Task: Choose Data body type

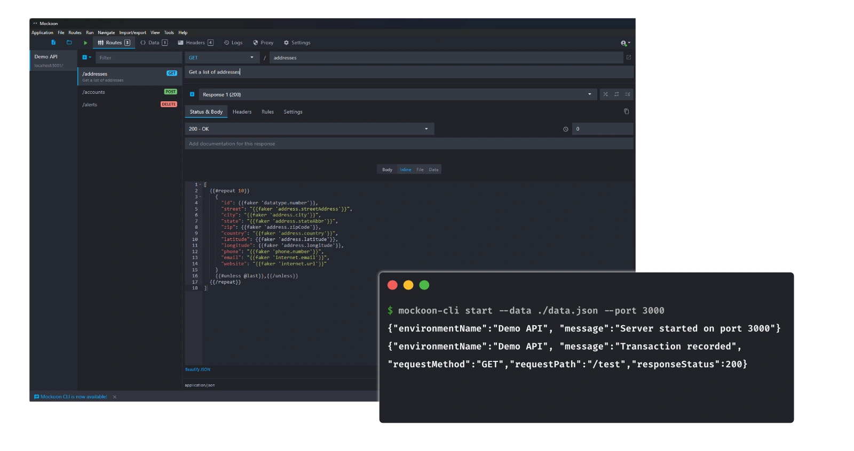Action: tap(433, 170)
